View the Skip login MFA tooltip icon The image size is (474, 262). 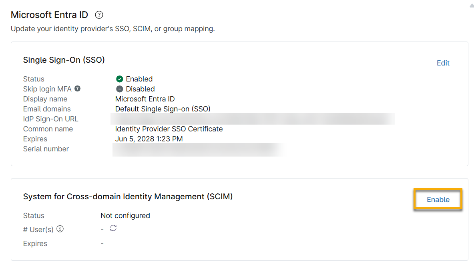(x=78, y=89)
